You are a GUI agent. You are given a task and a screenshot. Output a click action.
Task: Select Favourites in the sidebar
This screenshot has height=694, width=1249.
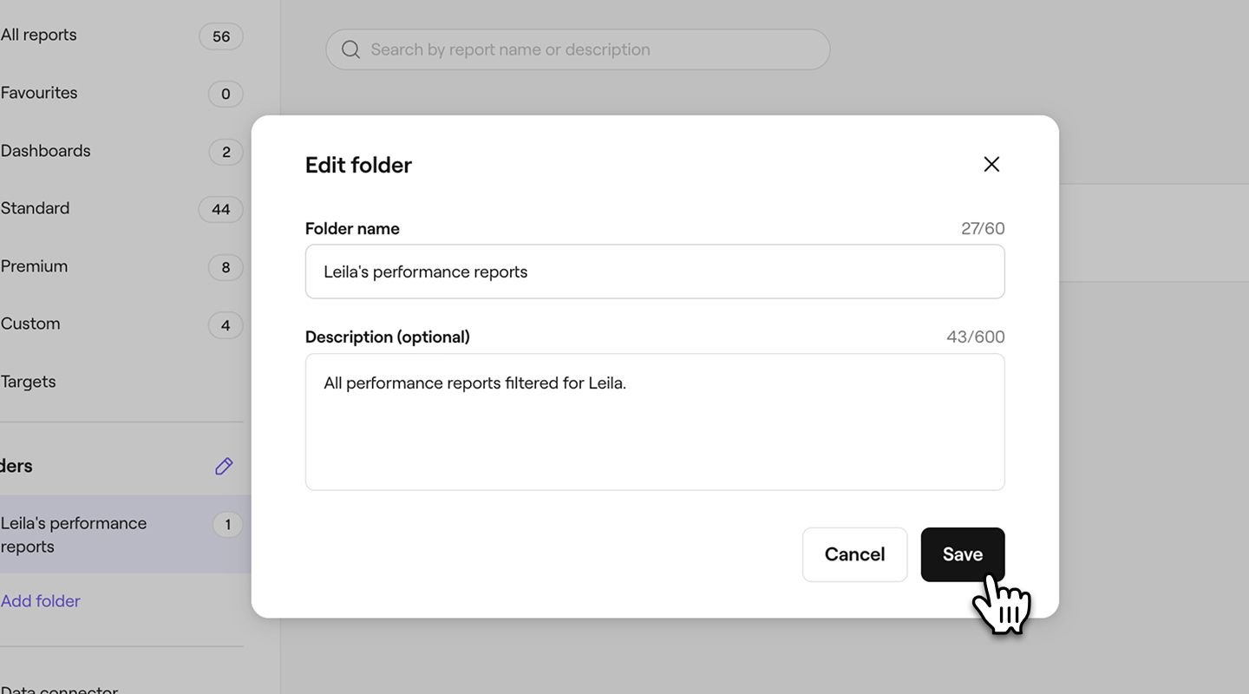click(x=39, y=93)
